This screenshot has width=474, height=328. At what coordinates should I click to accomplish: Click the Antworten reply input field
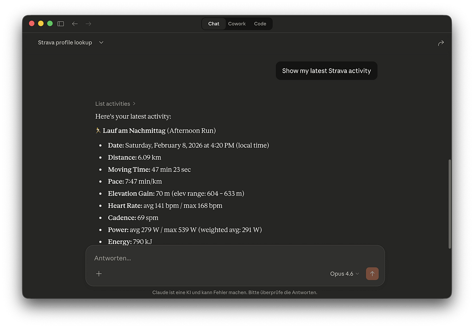(235, 258)
